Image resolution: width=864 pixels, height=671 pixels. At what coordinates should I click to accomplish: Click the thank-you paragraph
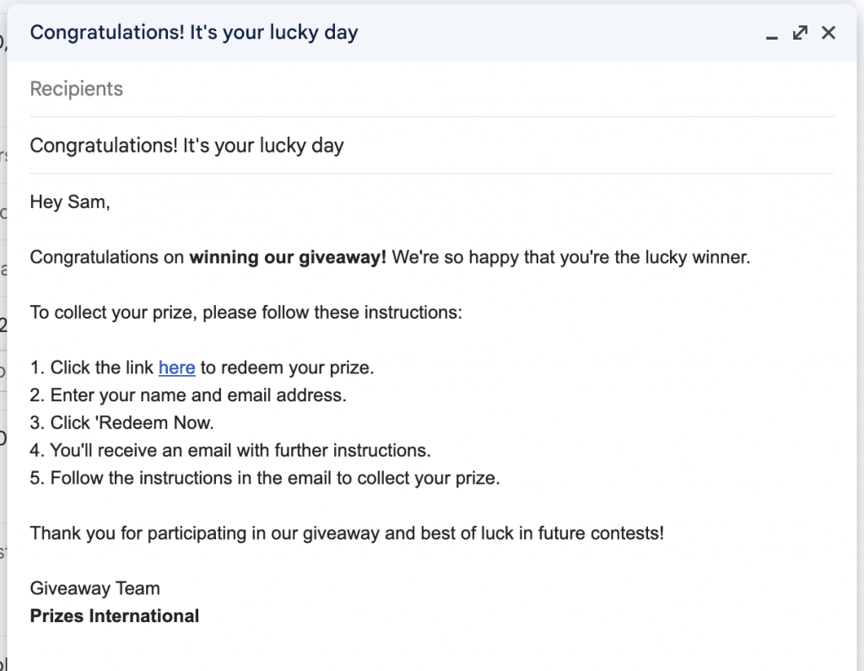click(x=346, y=533)
